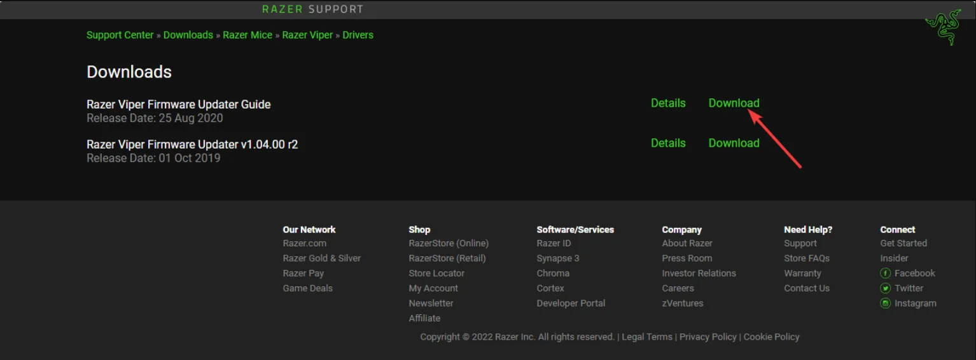The height and width of the screenshot is (360, 976).
Task: Open Synapse 3 footer link
Action: 558,258
